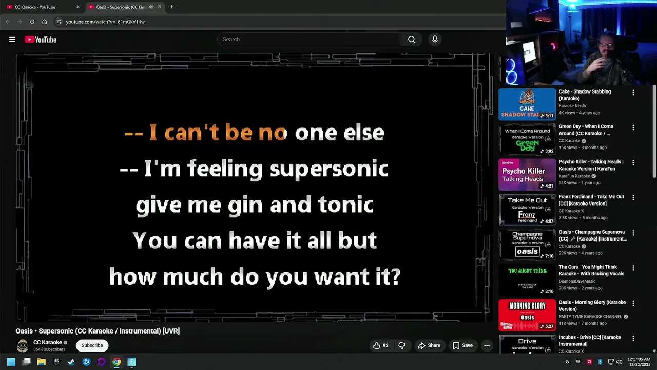Open Bluetooth tray icon
Viewport: 657px width, 370px height.
tap(600, 362)
